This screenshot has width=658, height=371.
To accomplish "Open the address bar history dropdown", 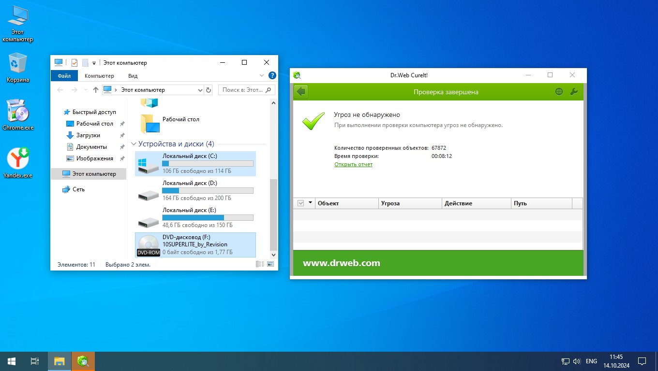I will pyautogui.click(x=201, y=90).
